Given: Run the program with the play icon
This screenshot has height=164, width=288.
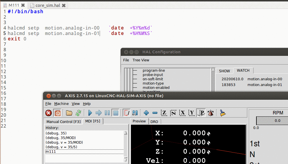Looking at the screenshot, I should click(x=90, y=113).
